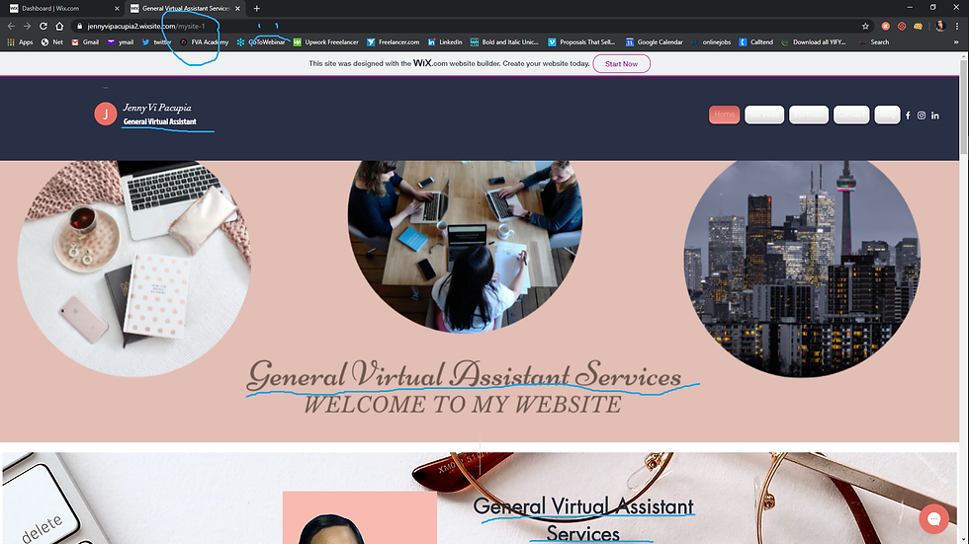Open the Google Calendar bookmark

654,41
